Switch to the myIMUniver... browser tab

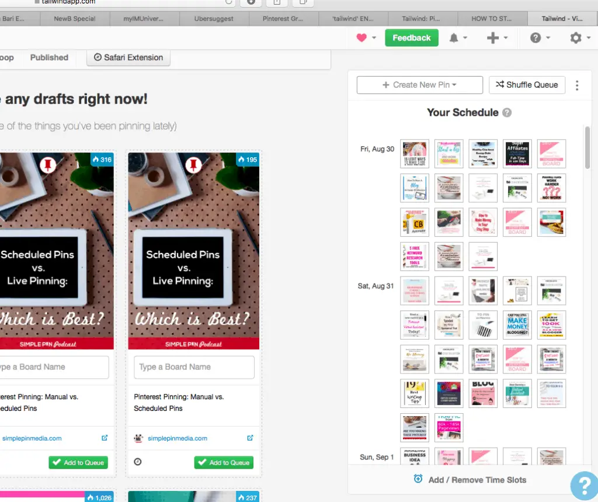click(144, 19)
